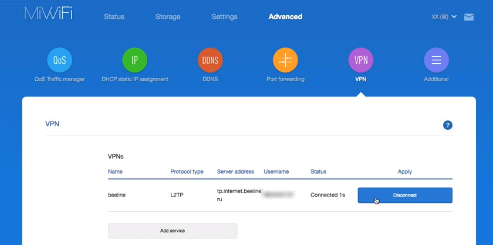Switch to the Storage tab

pyautogui.click(x=168, y=17)
